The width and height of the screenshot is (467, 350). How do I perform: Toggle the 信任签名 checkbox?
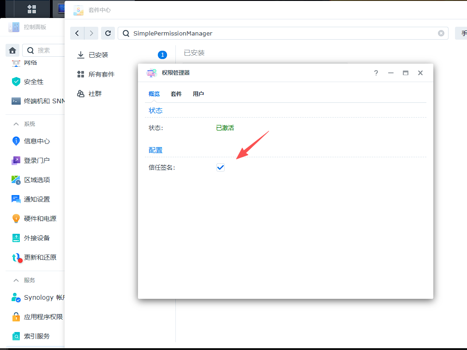point(220,167)
